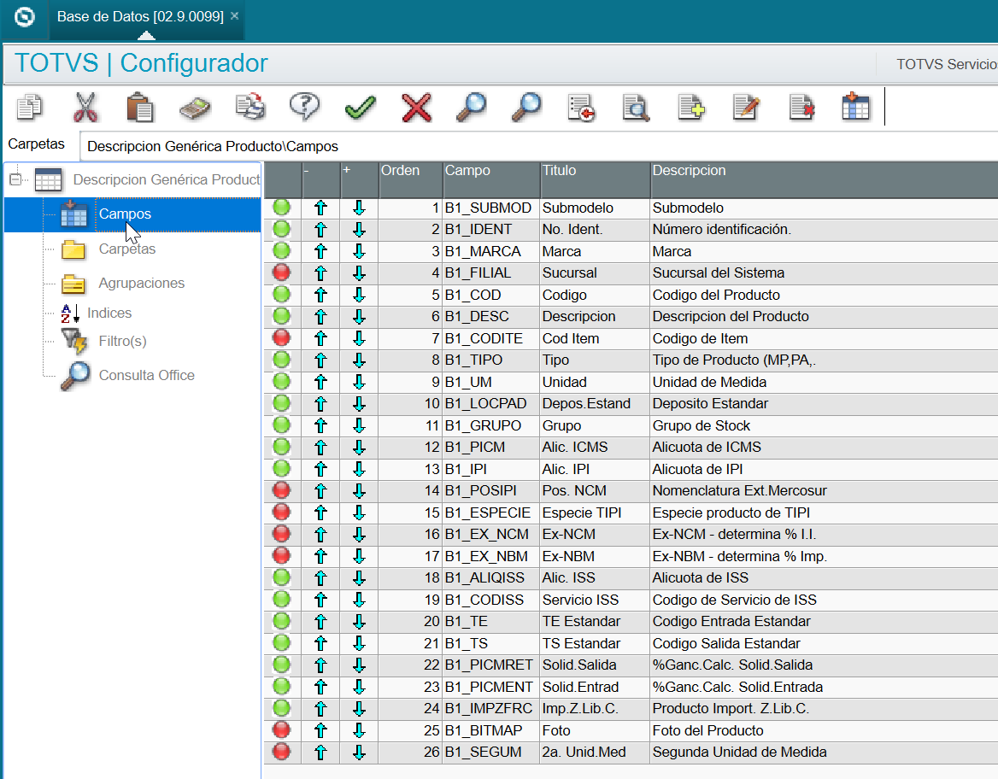Click red status circle of B1_POSIPI
Viewport: 998px width, 779px height.
tap(281, 490)
